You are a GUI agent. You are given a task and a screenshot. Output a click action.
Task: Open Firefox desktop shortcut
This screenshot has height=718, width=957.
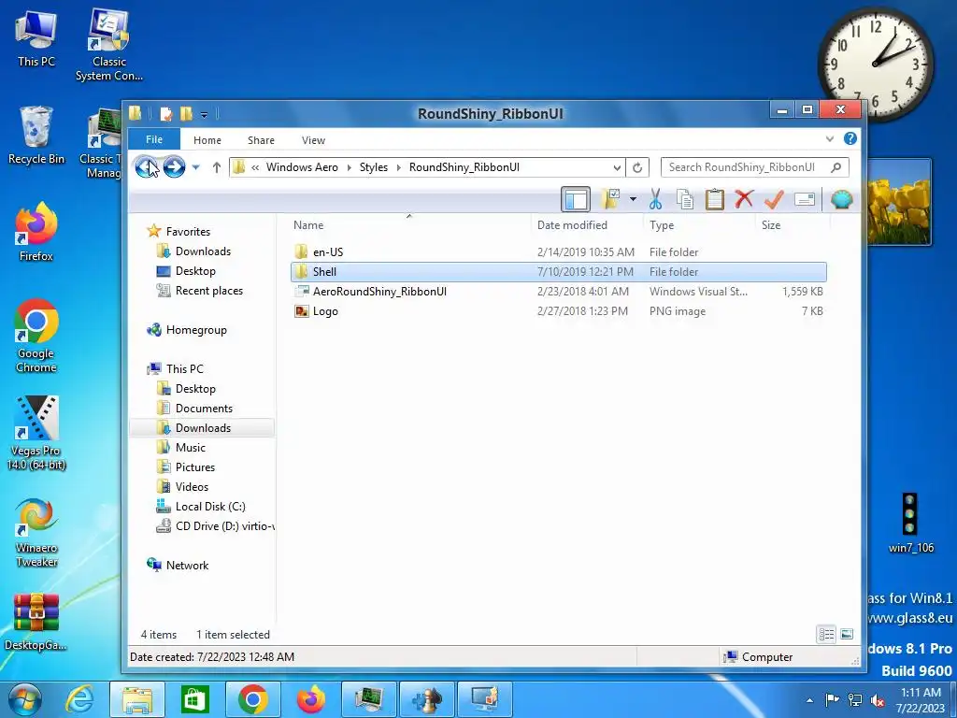(36, 232)
